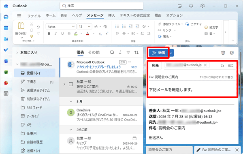243x154 pixels.
Task: Expand the お気に入り favorites section
Action: pyautogui.click(x=17, y=53)
